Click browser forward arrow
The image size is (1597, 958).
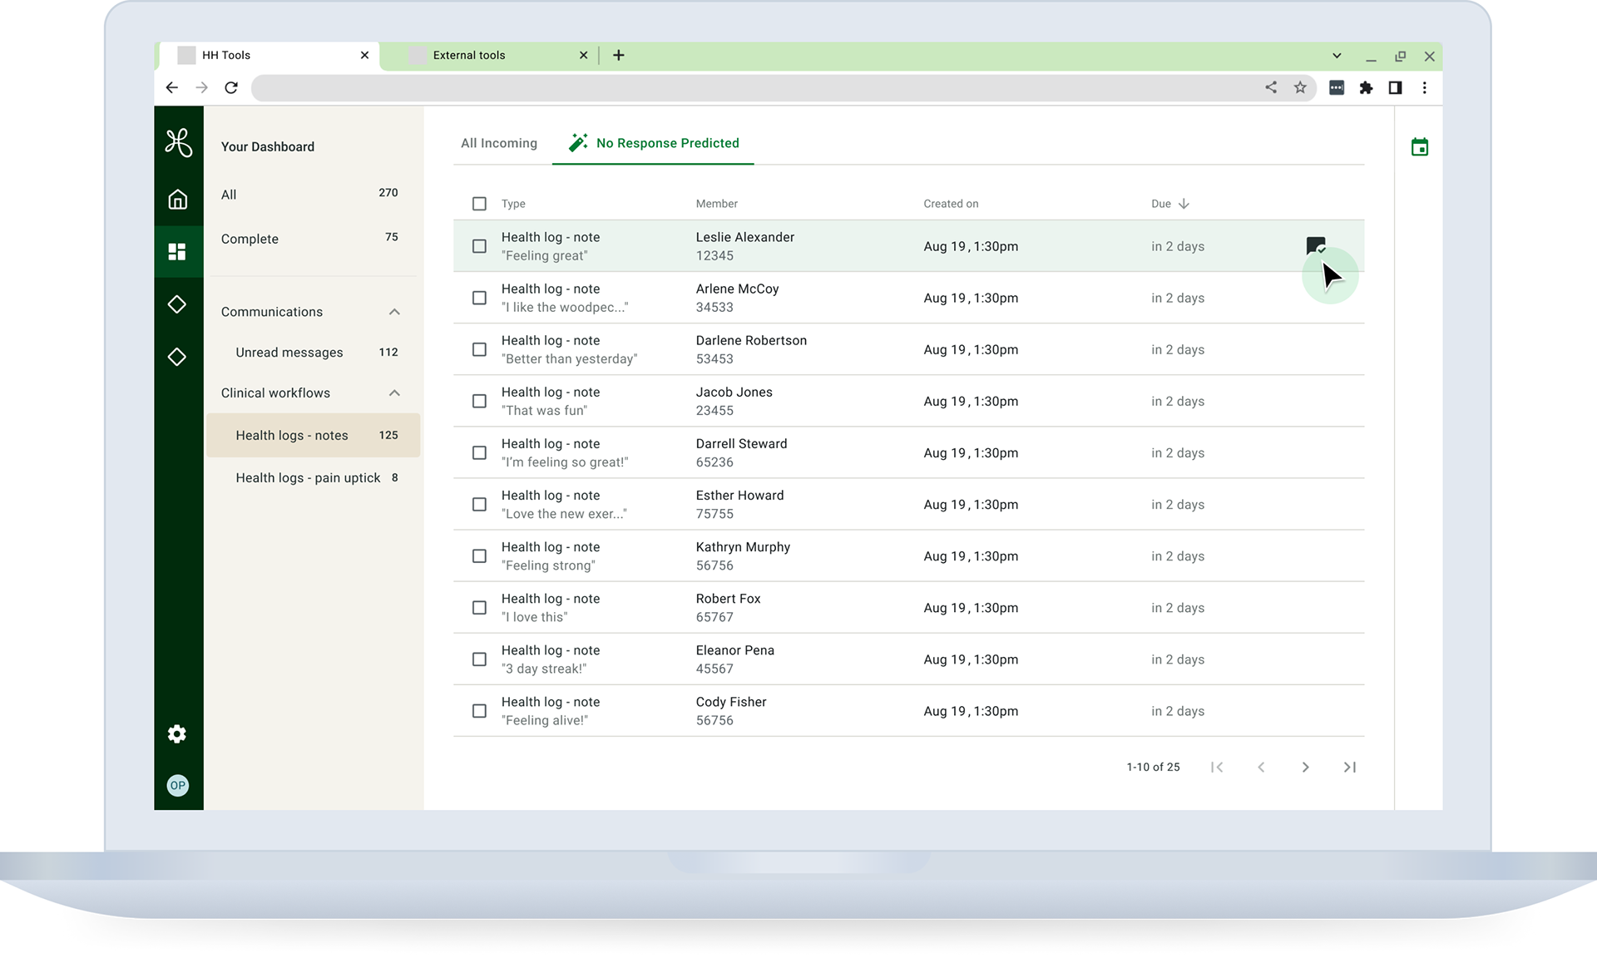[201, 87]
